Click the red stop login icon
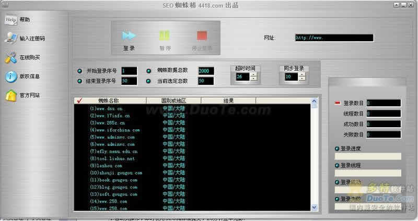This screenshot has width=418, height=221. (x=202, y=35)
